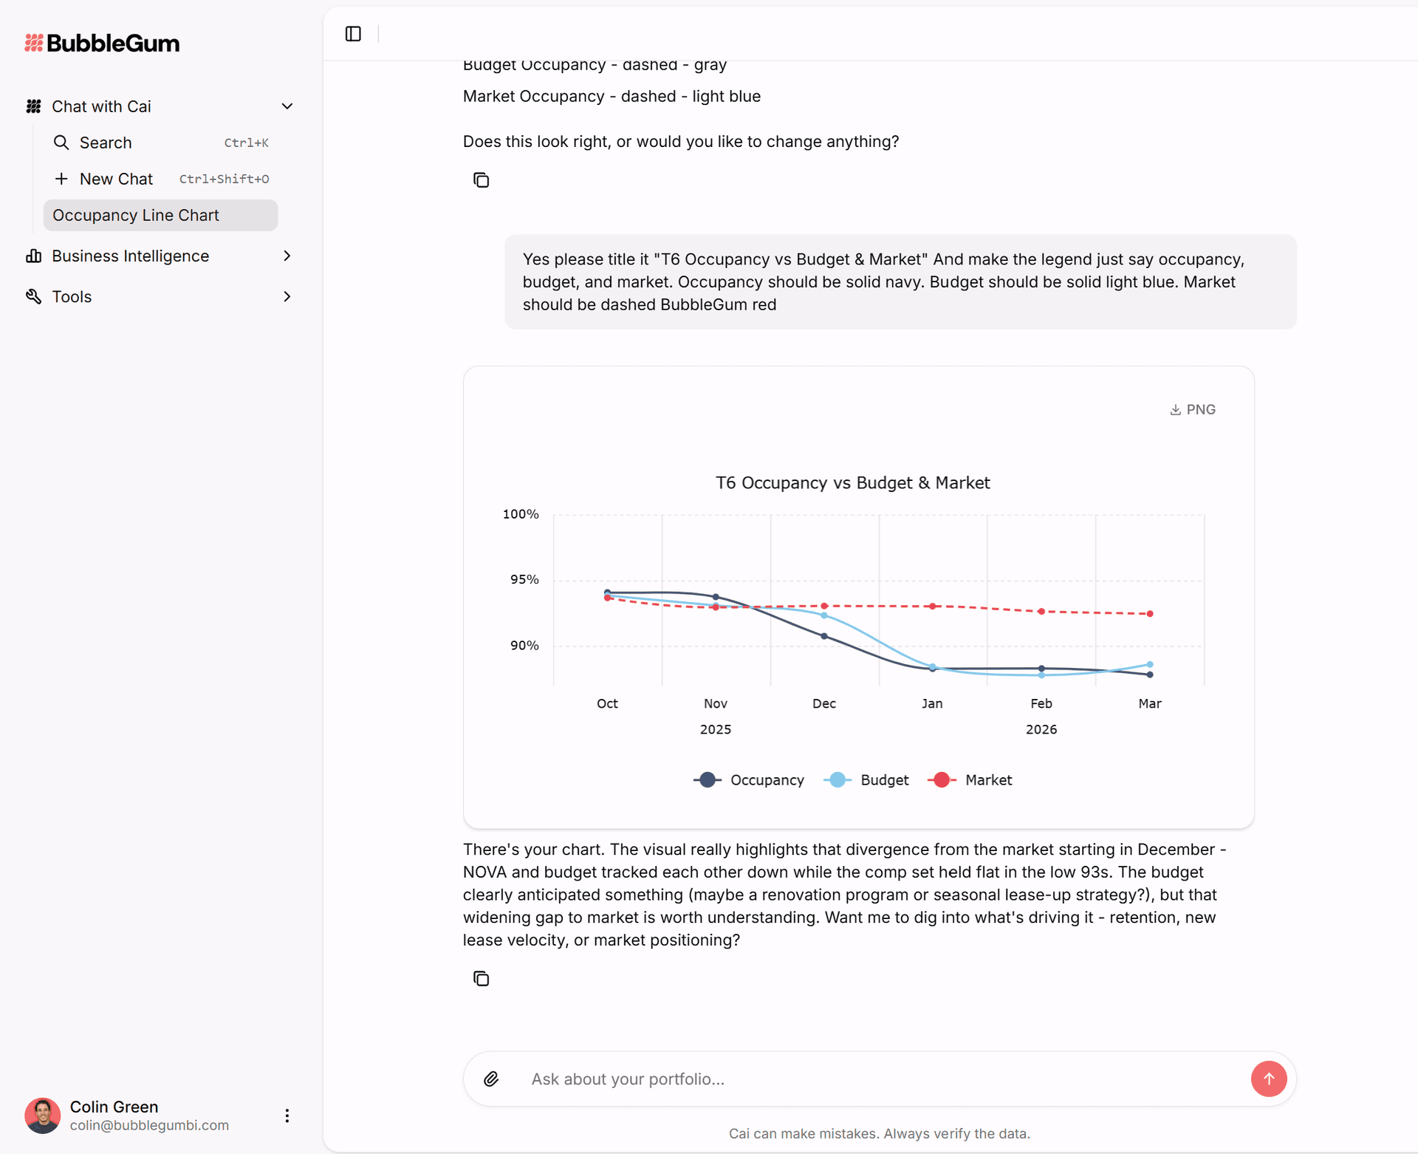Collapse the Chat with Cai section
Screen dimensions: 1418x1154
[287, 106]
